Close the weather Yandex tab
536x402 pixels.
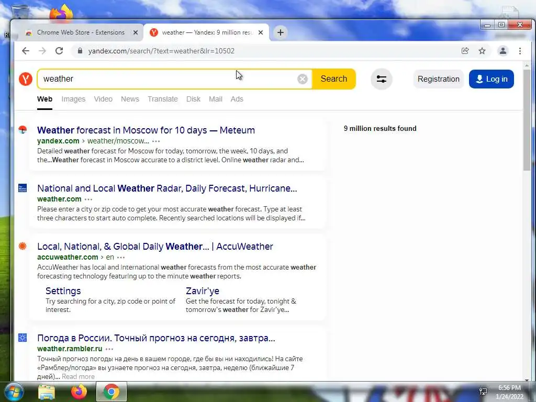(x=261, y=32)
